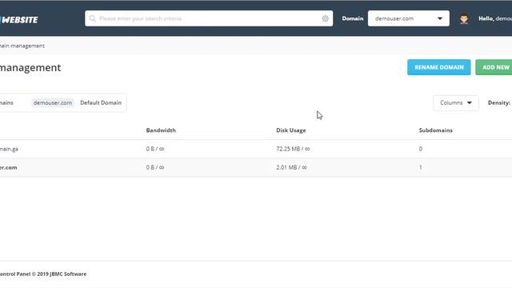The height and width of the screenshot is (288, 512).
Task: Click the subdomains count 0 cell
Action: (421, 149)
